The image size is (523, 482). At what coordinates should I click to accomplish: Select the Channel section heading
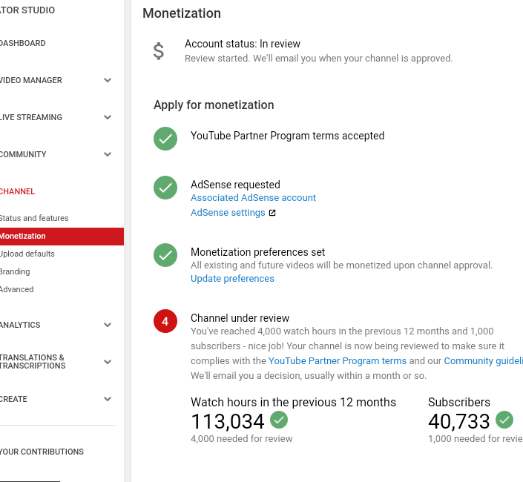pos(17,191)
